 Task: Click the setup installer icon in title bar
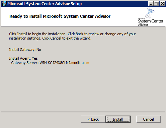pos(4,4)
